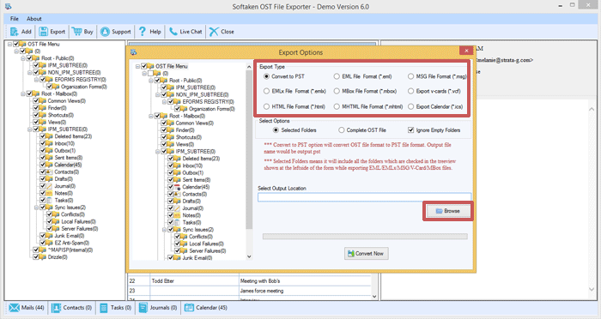Click Junk E-mail(0) folder icon in main tree
Screen dimensions: 601x319
click(x=50, y=236)
